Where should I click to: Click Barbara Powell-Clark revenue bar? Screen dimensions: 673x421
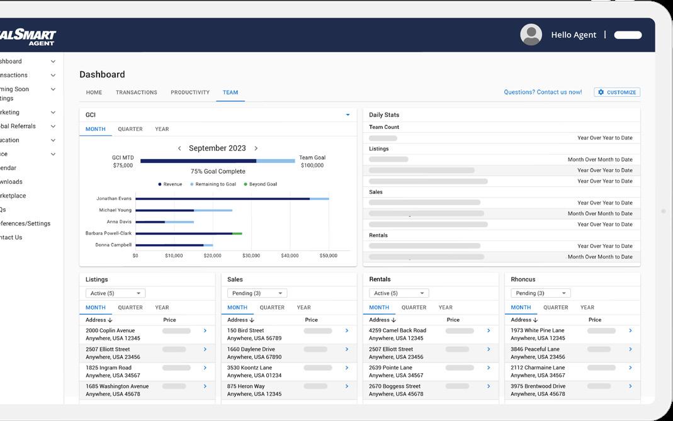pyautogui.click(x=184, y=233)
